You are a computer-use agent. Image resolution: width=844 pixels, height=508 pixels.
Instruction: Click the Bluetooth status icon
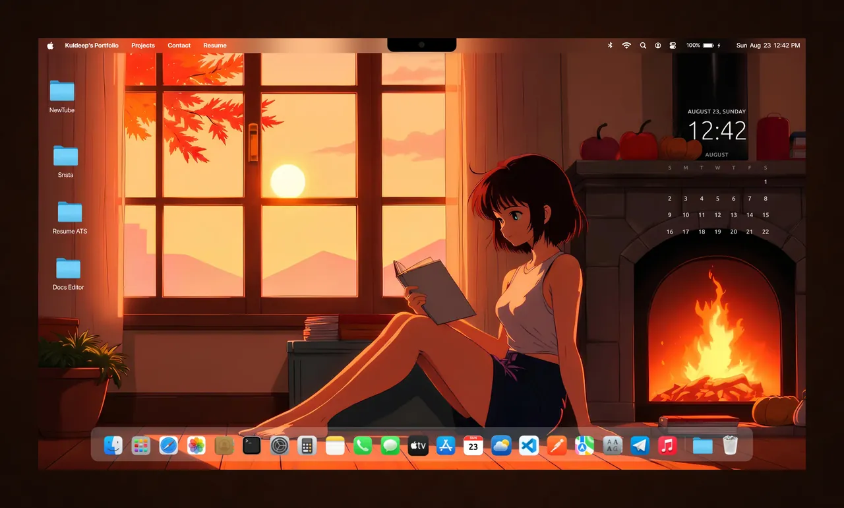[610, 46]
